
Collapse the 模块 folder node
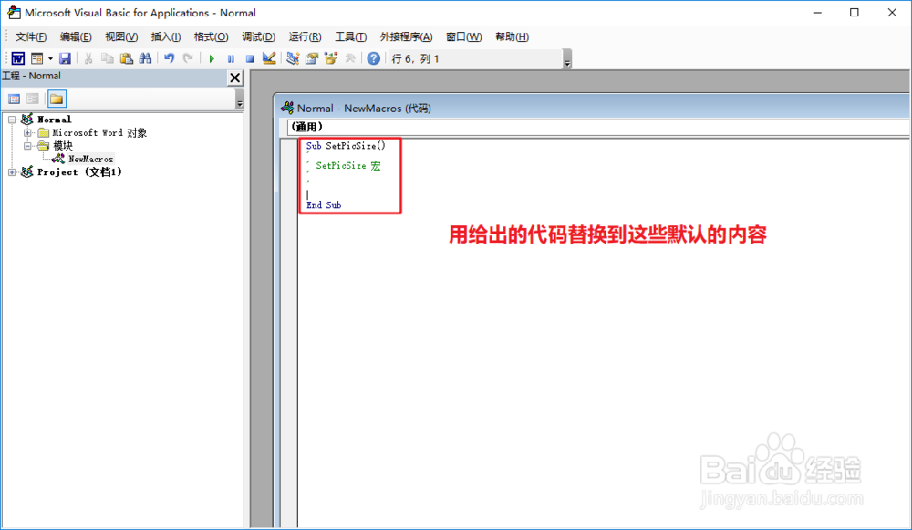pos(27,146)
